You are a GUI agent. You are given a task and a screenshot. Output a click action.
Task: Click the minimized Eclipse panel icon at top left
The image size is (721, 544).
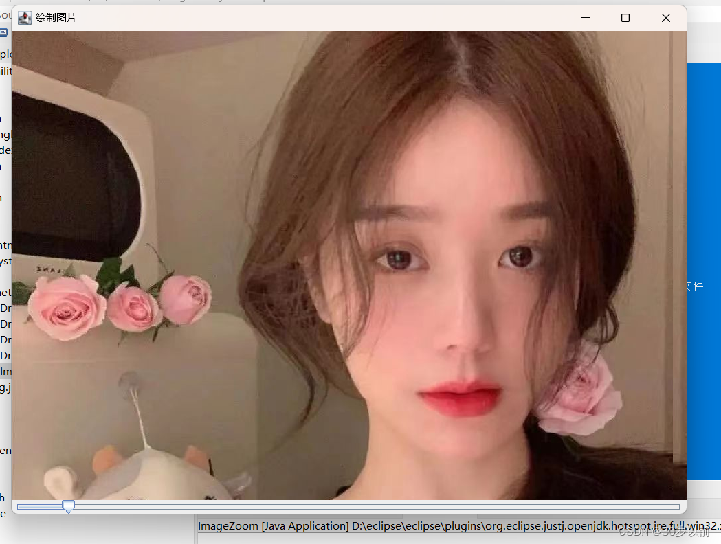(3, 32)
